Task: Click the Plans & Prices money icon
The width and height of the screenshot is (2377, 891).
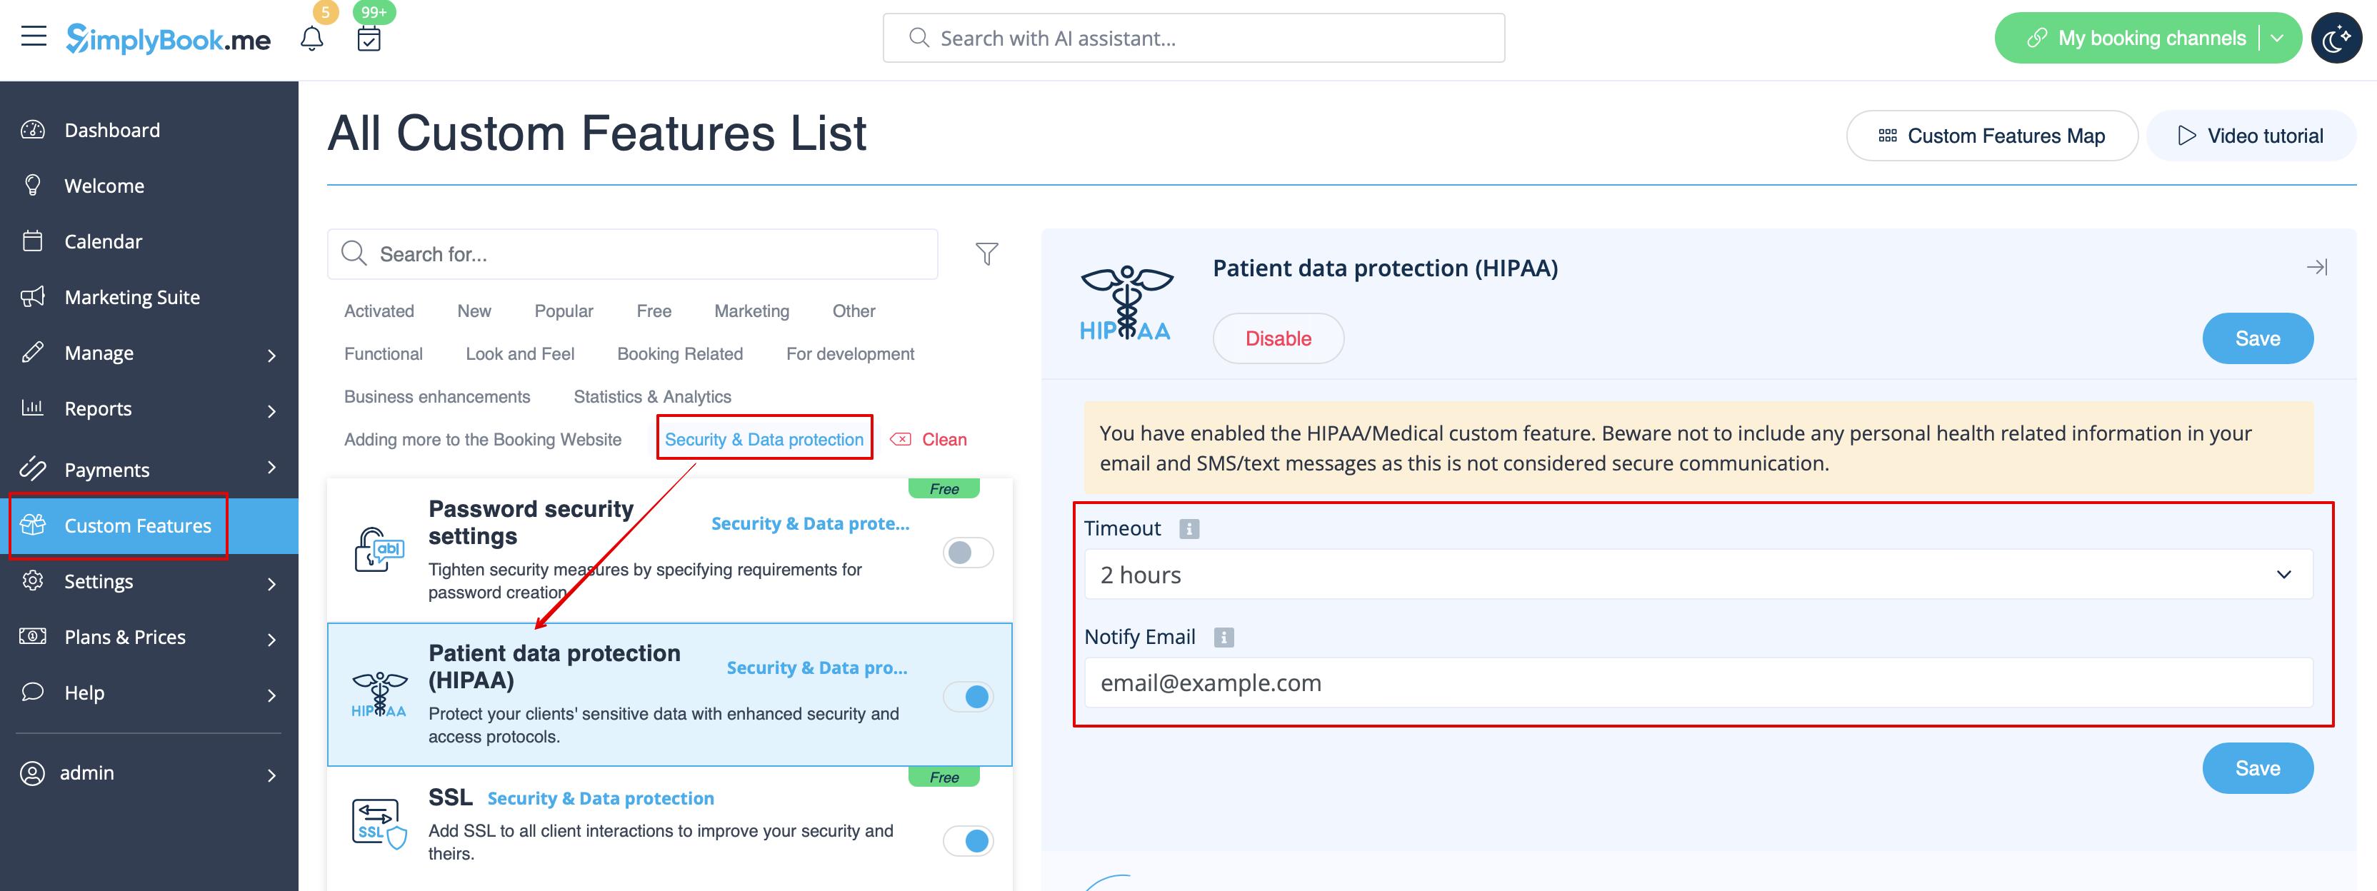Action: click(34, 636)
